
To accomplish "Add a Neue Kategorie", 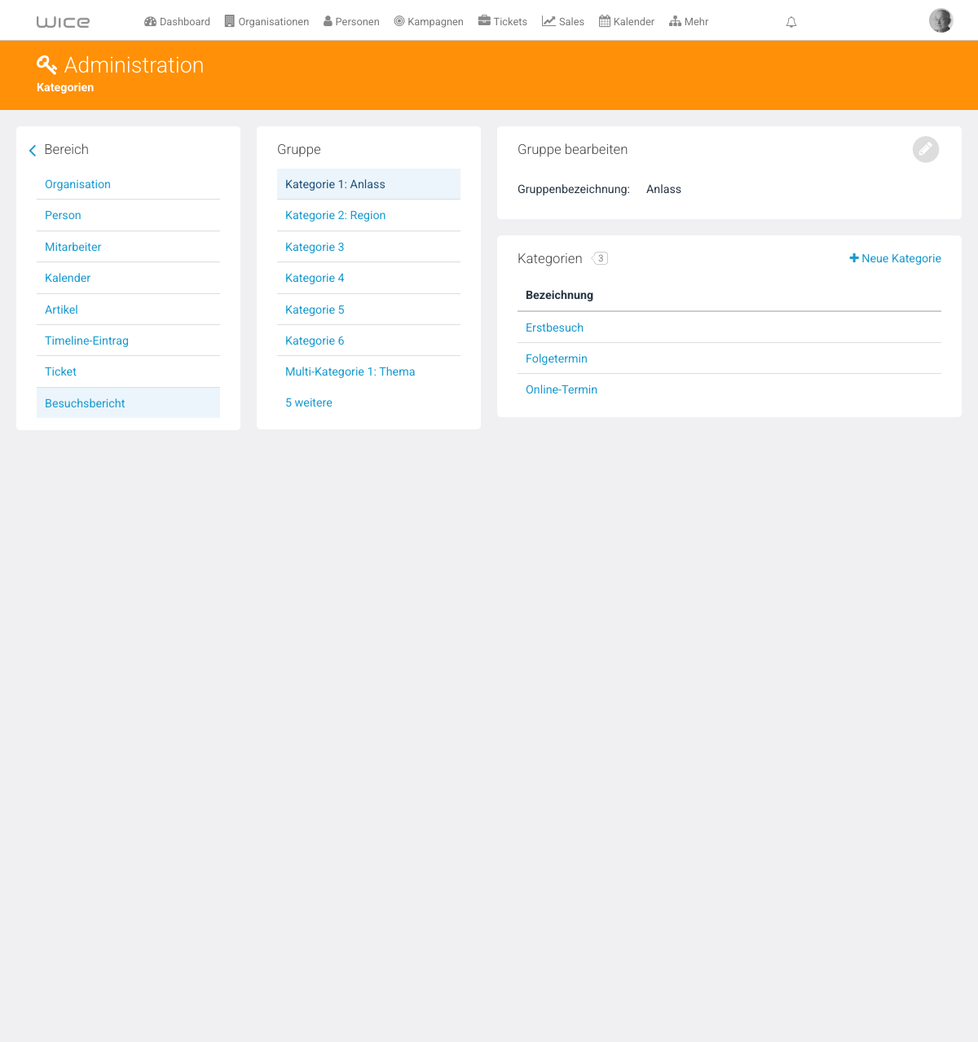I will click(x=895, y=258).
